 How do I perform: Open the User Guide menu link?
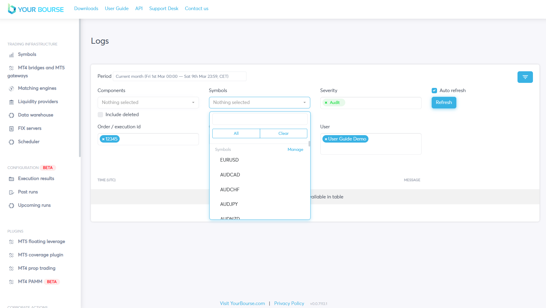[116, 9]
